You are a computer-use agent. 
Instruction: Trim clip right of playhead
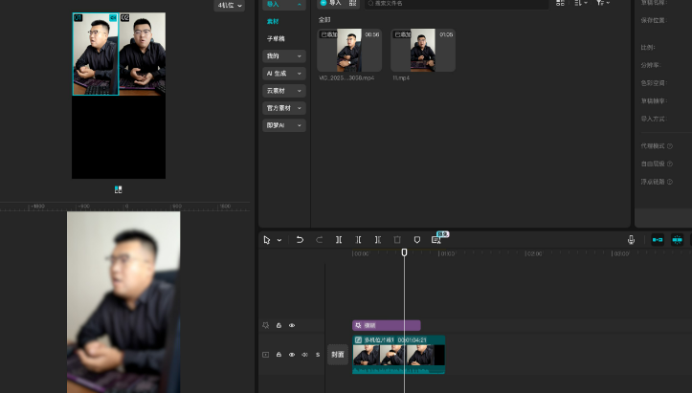pyautogui.click(x=378, y=239)
